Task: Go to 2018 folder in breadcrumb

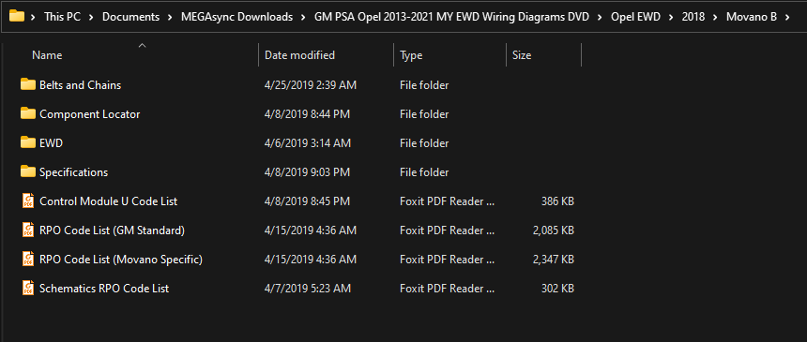Action: (x=693, y=17)
